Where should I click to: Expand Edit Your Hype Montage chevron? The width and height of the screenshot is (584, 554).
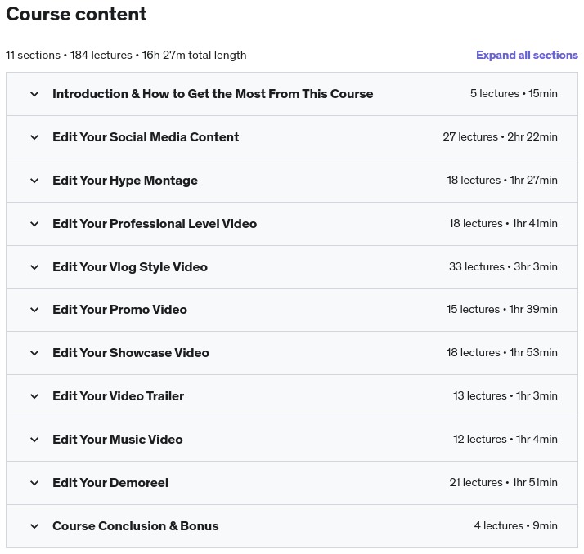point(34,181)
